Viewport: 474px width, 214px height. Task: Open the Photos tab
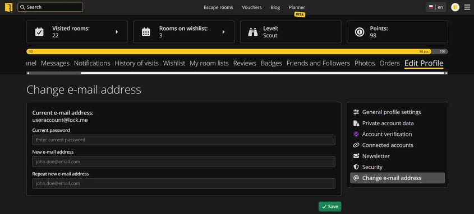pos(365,63)
